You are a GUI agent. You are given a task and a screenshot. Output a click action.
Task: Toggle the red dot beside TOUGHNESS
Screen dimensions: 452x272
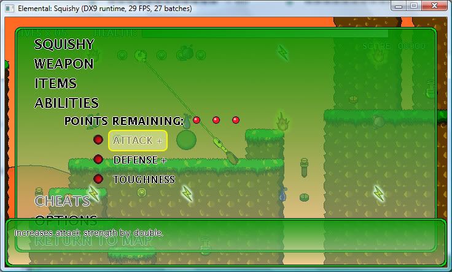tap(98, 179)
